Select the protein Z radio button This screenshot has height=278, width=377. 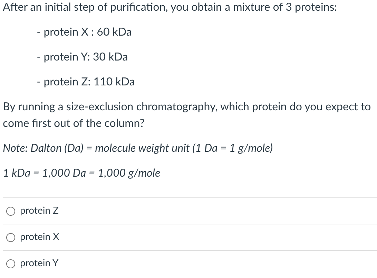click(x=10, y=211)
